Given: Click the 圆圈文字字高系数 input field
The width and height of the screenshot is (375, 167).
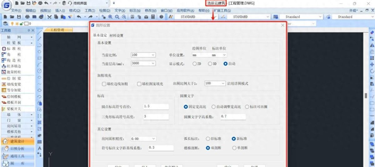Looking at the screenshot, I should click(233, 117).
